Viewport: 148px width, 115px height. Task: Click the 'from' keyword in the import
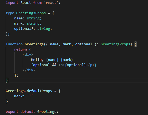pos(37,3)
